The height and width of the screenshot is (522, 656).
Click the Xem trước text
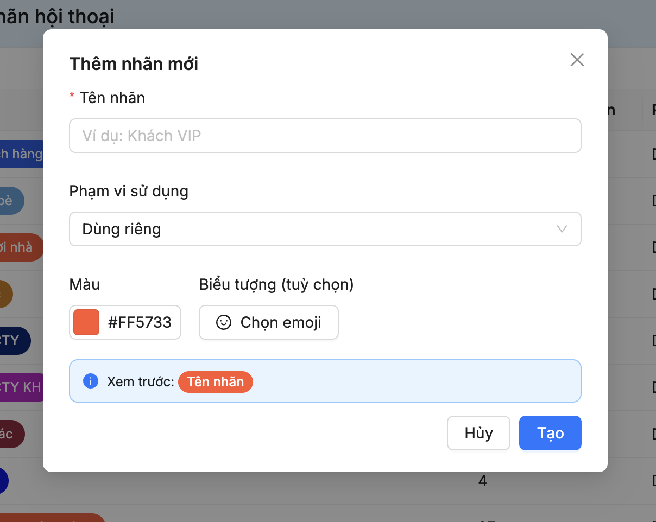pyautogui.click(x=140, y=381)
